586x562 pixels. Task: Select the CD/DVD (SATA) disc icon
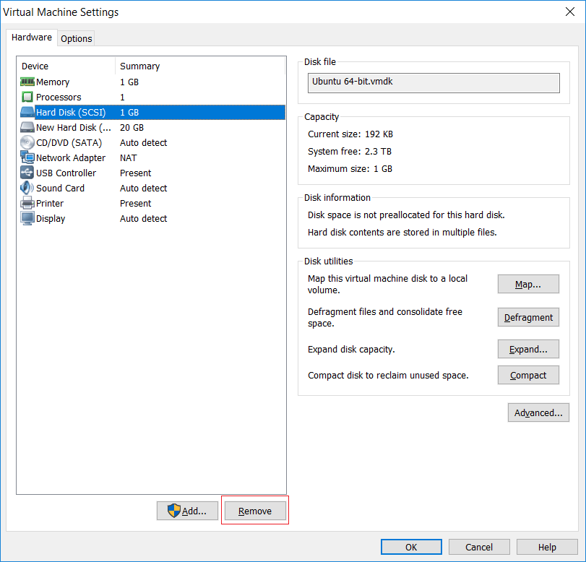click(x=27, y=143)
